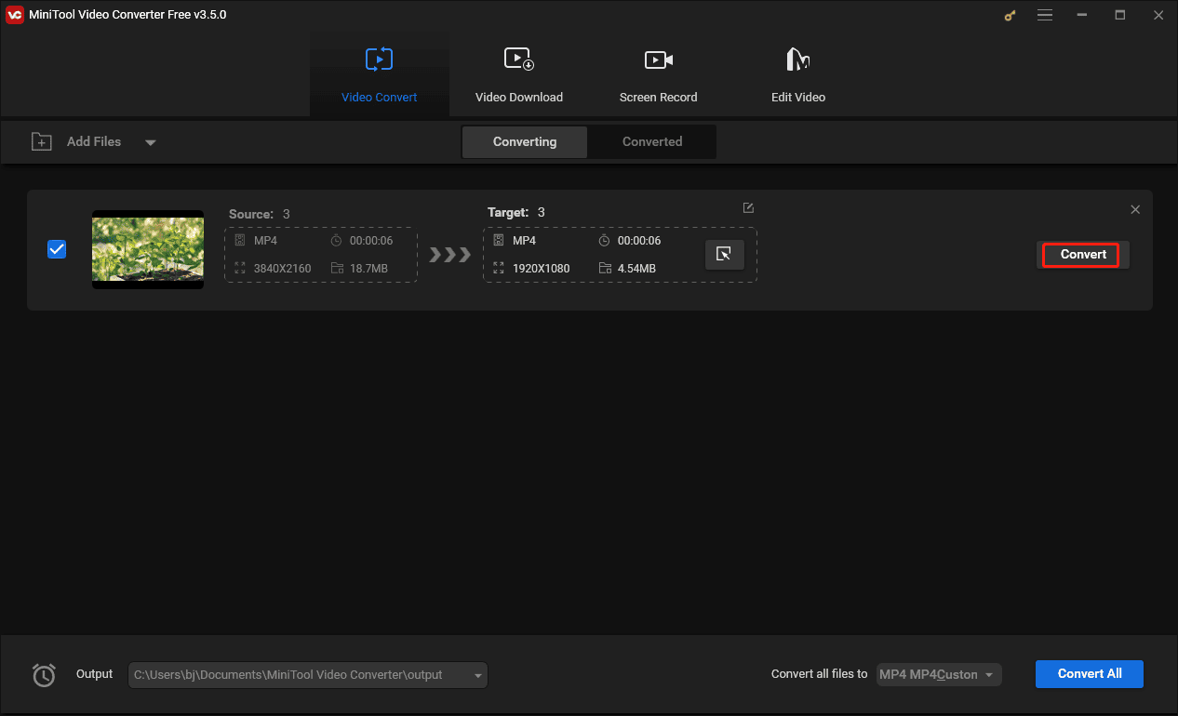Expand the Convert all files to dropdown
Screen dimensions: 1178x716
point(939,675)
